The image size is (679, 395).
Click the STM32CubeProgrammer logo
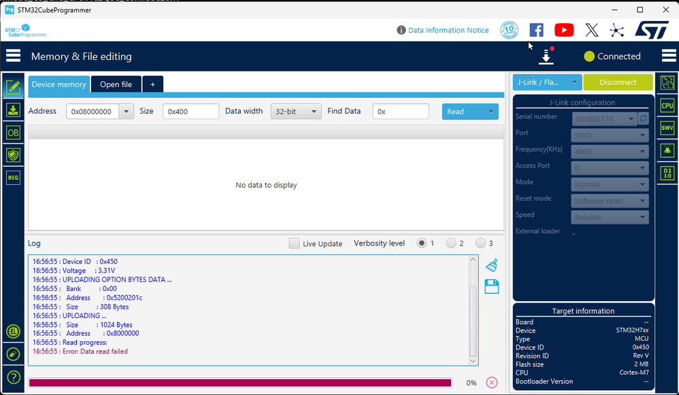pyautogui.click(x=26, y=31)
